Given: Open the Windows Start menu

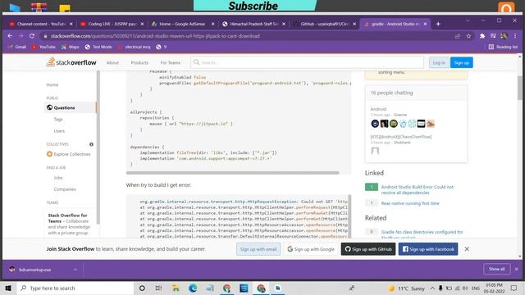Looking at the screenshot, I should pyautogui.click(x=8, y=288).
